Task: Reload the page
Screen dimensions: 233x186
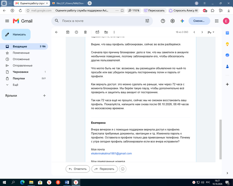Action: [20, 11]
